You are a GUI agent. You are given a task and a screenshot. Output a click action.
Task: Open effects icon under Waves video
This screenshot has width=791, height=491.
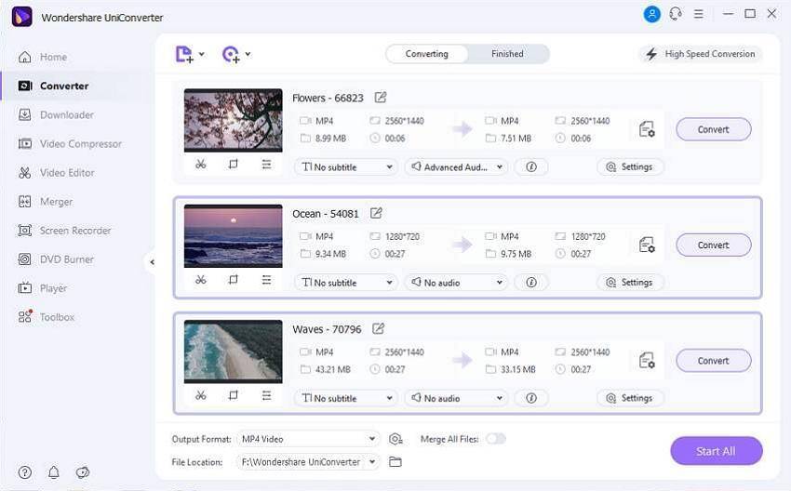[266, 396]
